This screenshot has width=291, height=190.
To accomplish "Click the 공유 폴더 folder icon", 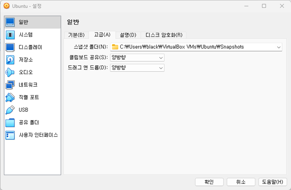I will [10, 123].
